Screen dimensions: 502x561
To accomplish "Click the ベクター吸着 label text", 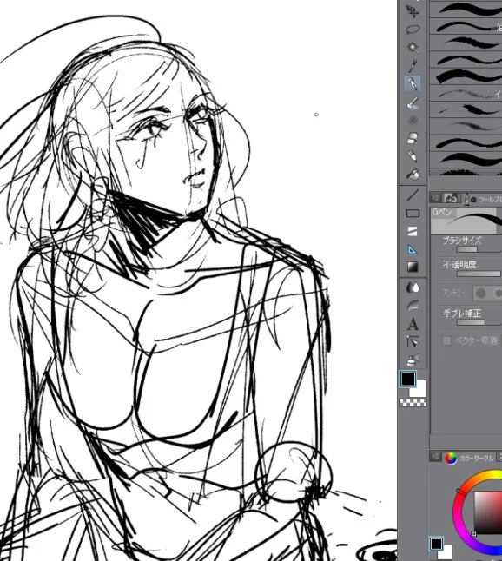I will (477, 340).
